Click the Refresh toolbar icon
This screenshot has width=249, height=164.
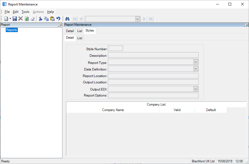coord(27,19)
